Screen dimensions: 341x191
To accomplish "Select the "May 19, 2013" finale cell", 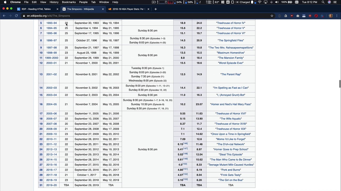I will coord(111,149).
